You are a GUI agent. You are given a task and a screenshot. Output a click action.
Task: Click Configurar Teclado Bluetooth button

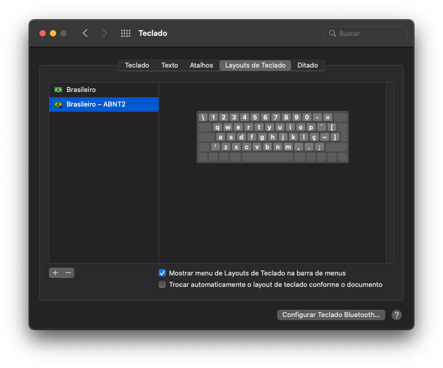coord(331,315)
